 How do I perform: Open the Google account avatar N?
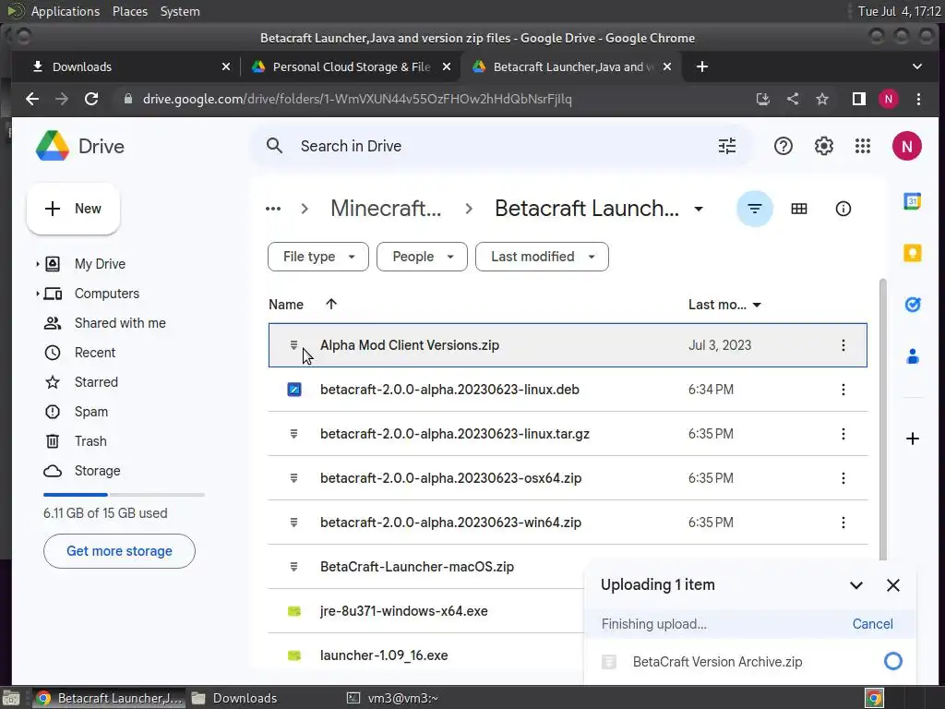[906, 146]
